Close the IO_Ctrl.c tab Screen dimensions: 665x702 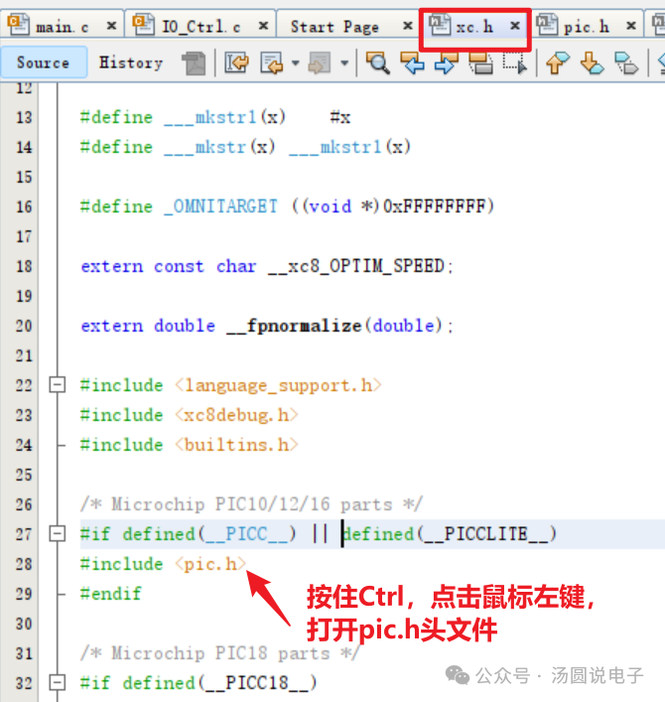[x=264, y=26]
